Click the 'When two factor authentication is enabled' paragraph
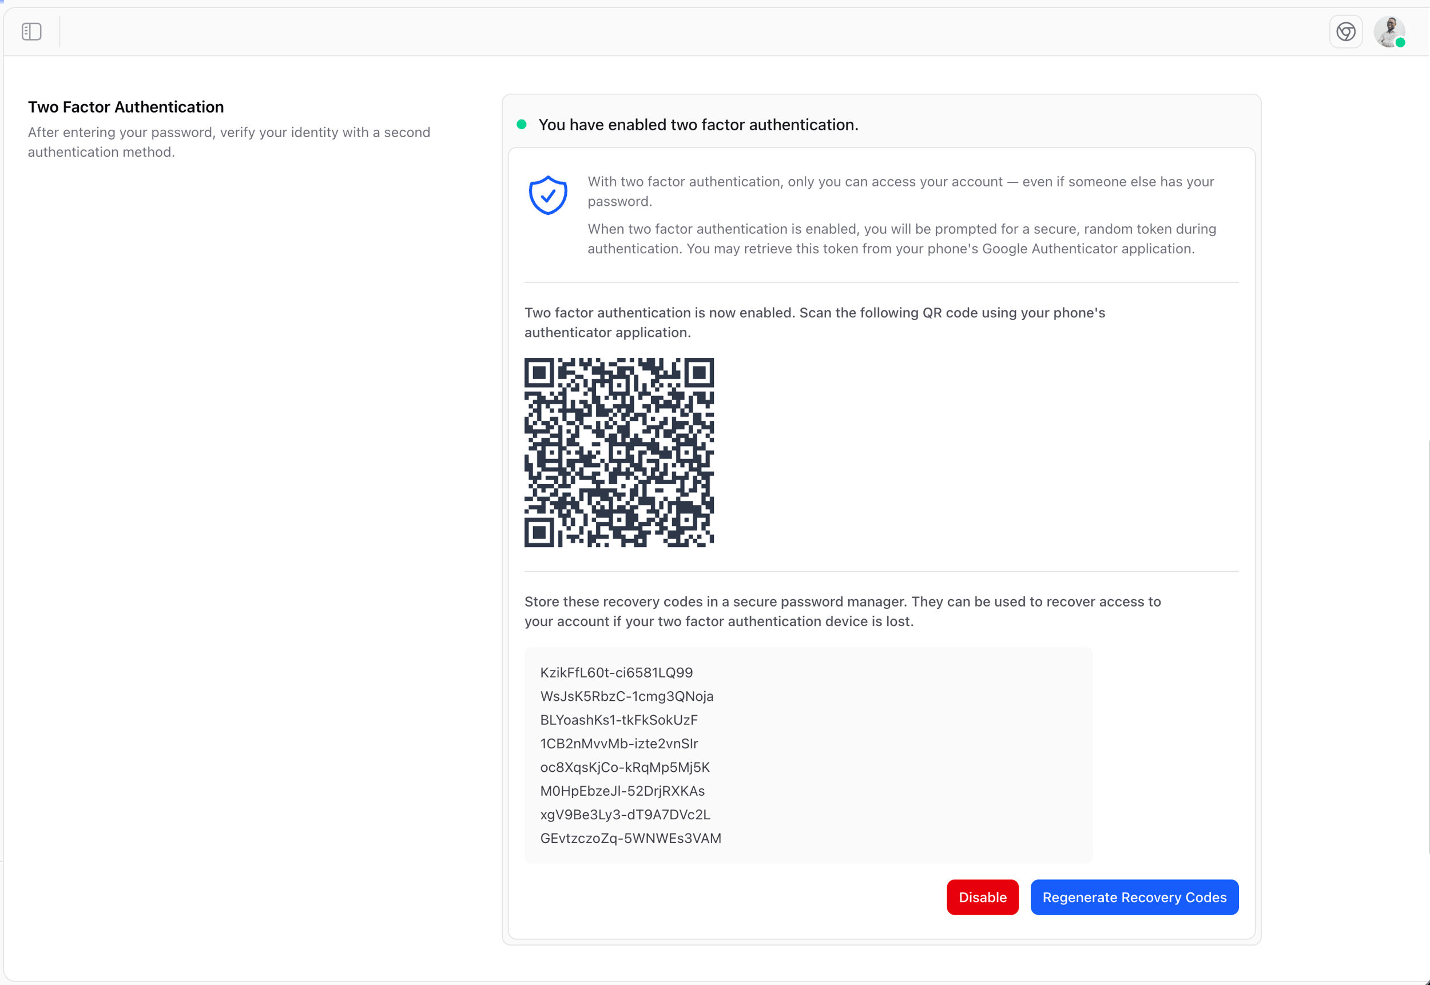Screen dimensions: 1430x985 click(901, 239)
